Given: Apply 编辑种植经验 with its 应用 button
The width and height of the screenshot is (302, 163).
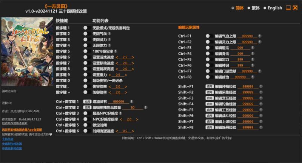Looking at the screenshot, I should (x=210, y=86).
